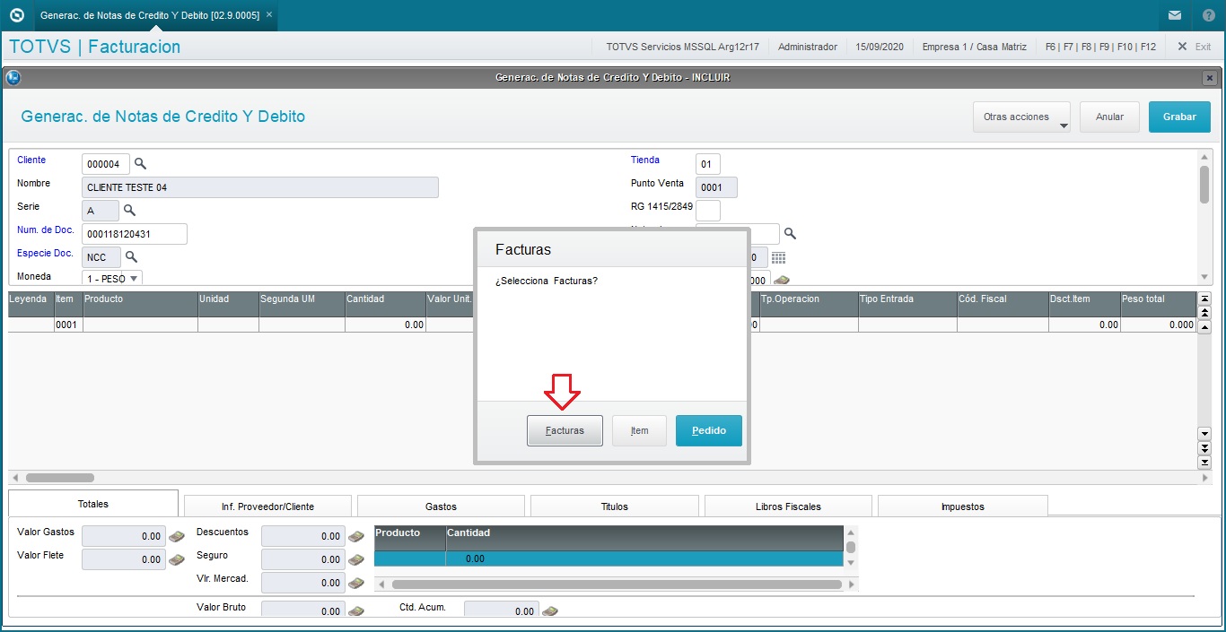Click Empresa 1 / Casa Matriz in top bar
This screenshot has height=632, width=1226.
pyautogui.click(x=975, y=47)
